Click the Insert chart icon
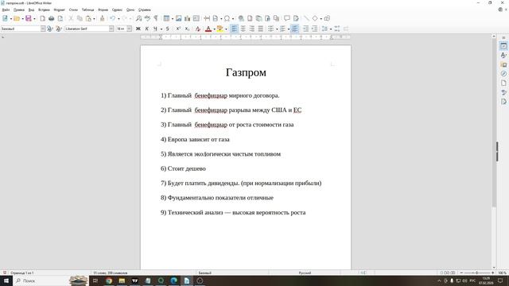509x286 pixels. coord(188,18)
